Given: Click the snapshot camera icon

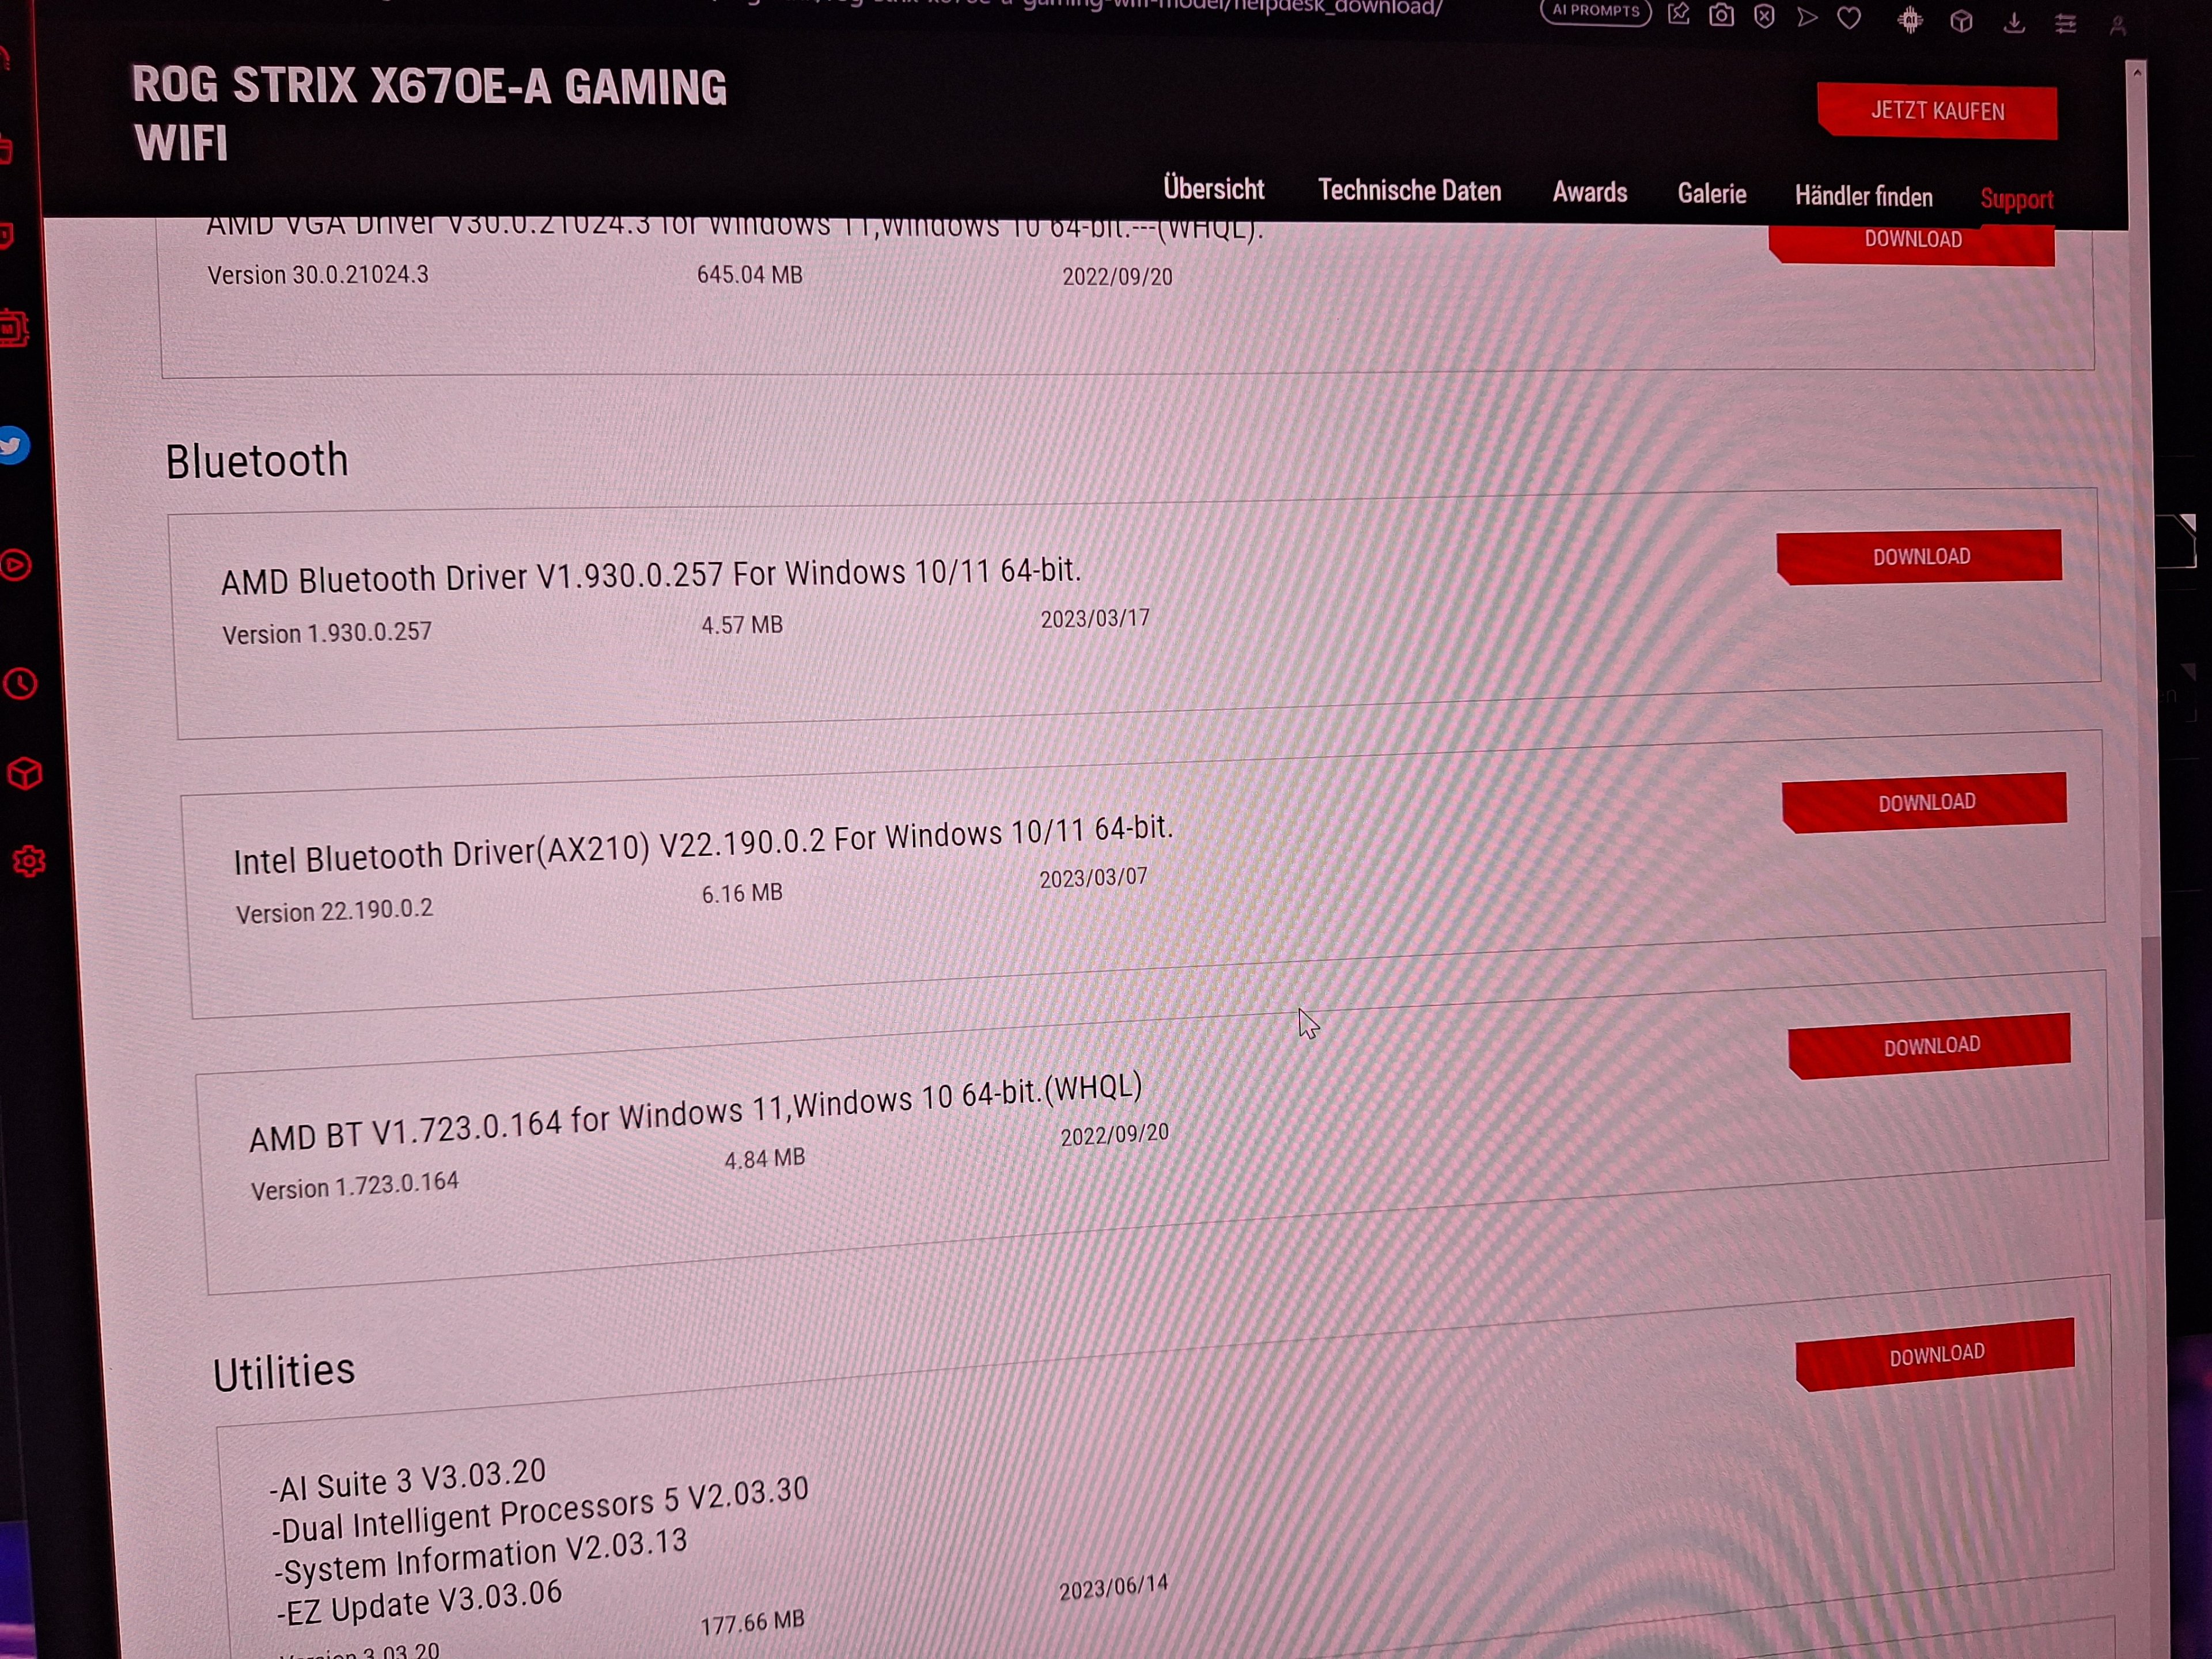Looking at the screenshot, I should point(1721,15).
